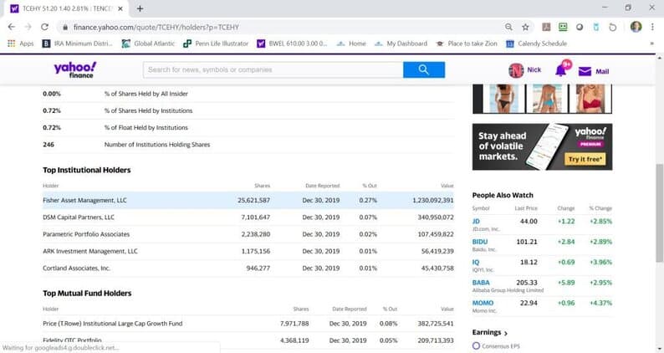Image resolution: width=664 pixels, height=353 pixels.
Task: Open the zoom magnifier icon in address bar
Action: coord(508,27)
